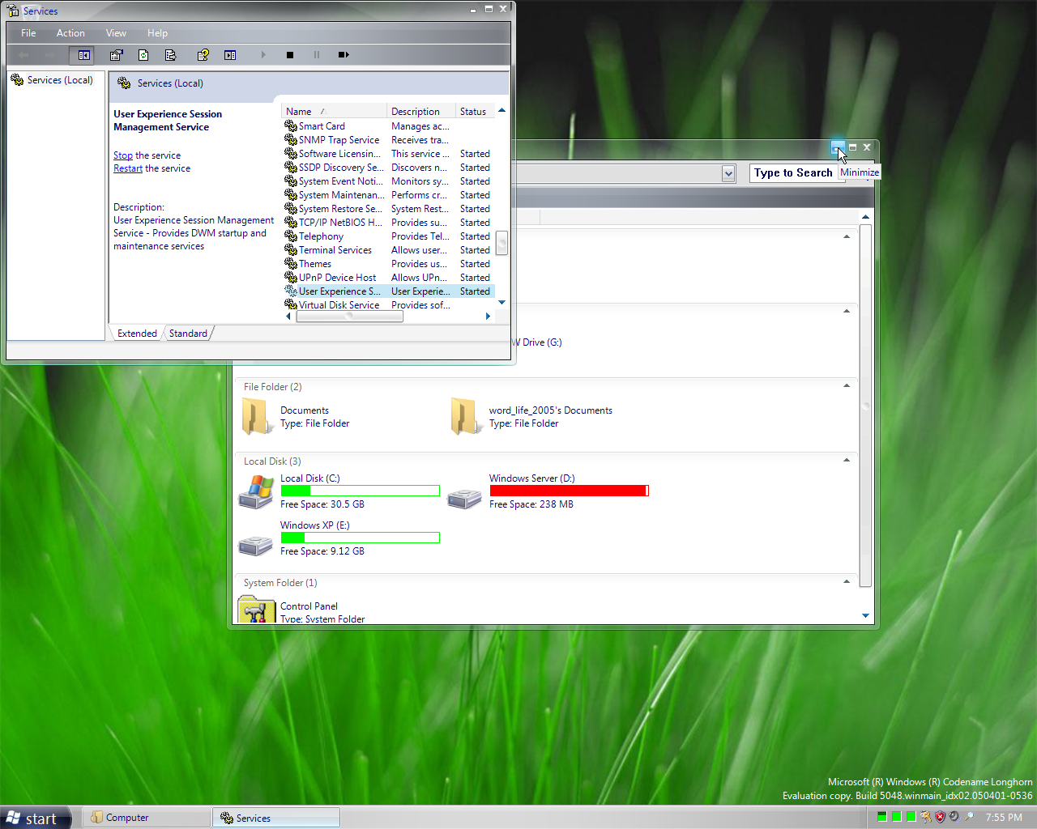This screenshot has height=829, width=1037.
Task: Click the Windows XP (E:) drive icon
Action: pyautogui.click(x=256, y=546)
